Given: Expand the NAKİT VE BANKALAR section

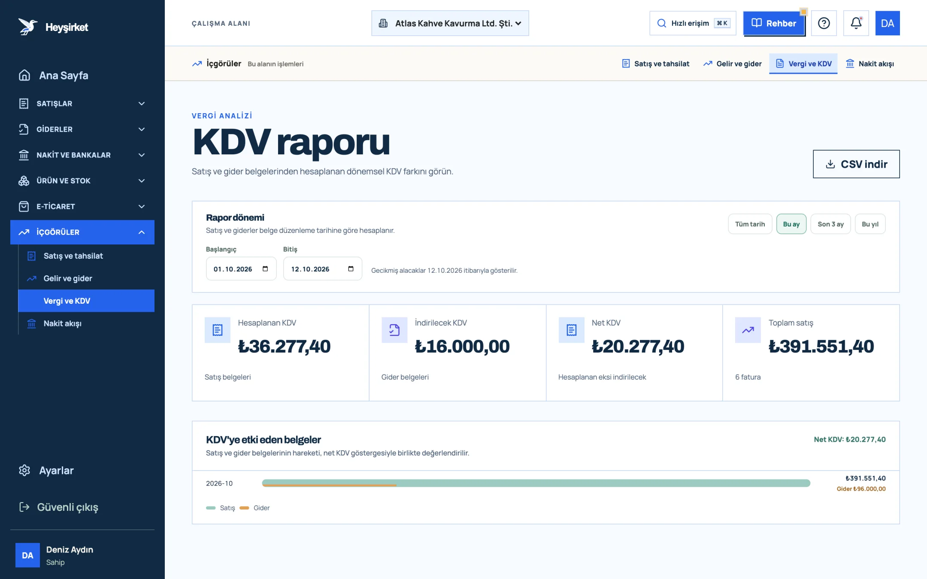Looking at the screenshot, I should (82, 155).
